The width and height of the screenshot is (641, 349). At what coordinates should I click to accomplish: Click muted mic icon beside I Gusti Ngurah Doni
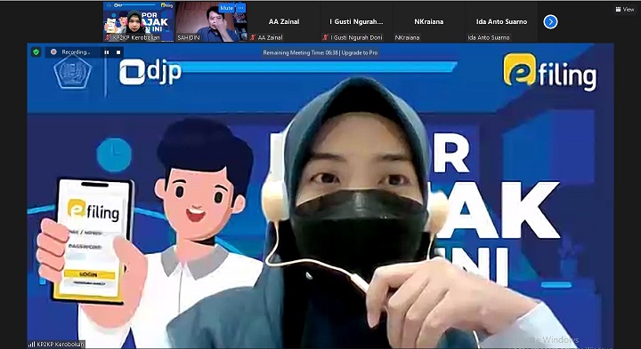tap(326, 37)
